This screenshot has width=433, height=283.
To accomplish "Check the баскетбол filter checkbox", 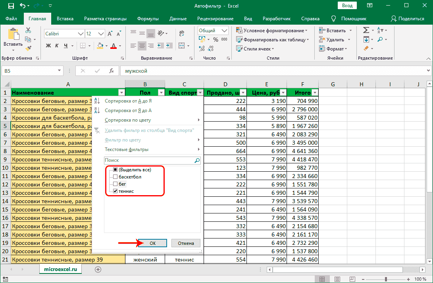I will [115, 177].
